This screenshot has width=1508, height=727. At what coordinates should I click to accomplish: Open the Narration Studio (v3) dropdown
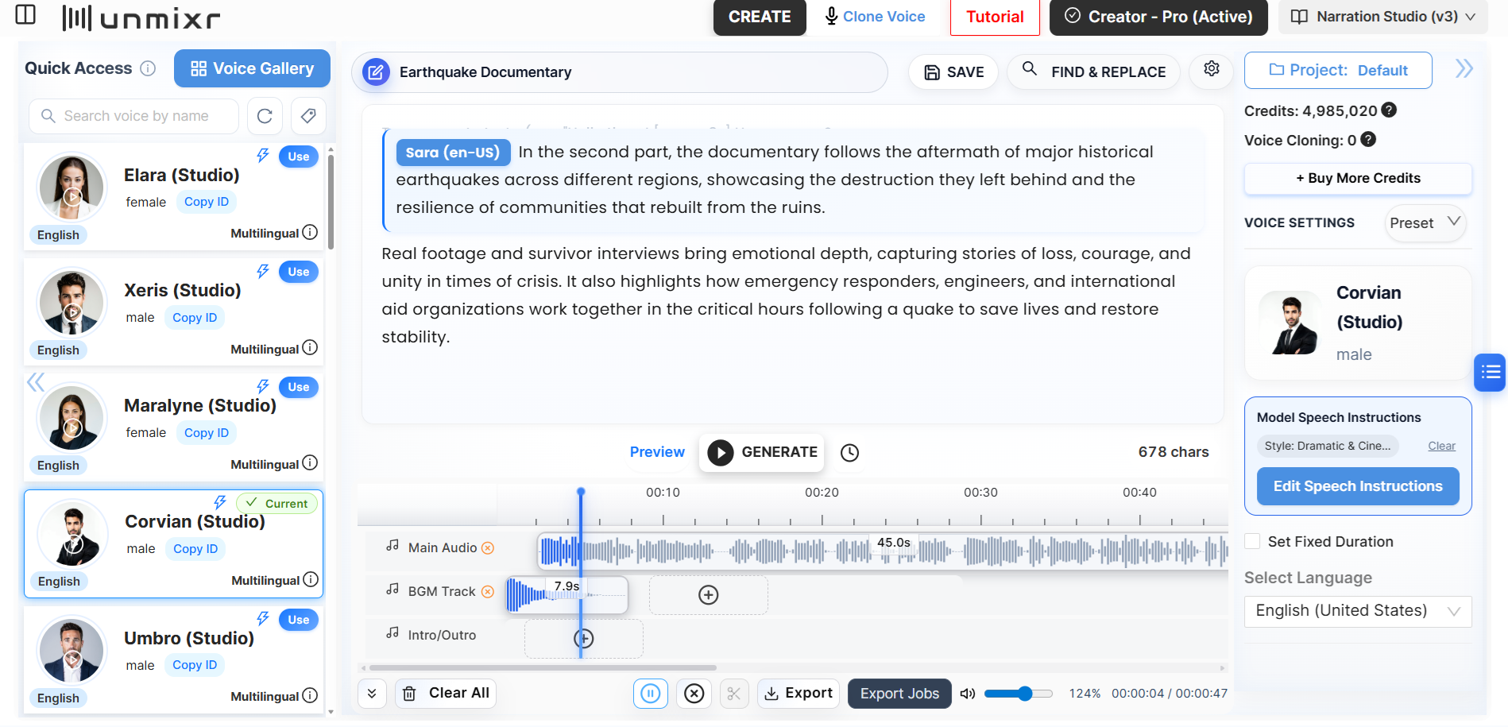click(x=1382, y=17)
